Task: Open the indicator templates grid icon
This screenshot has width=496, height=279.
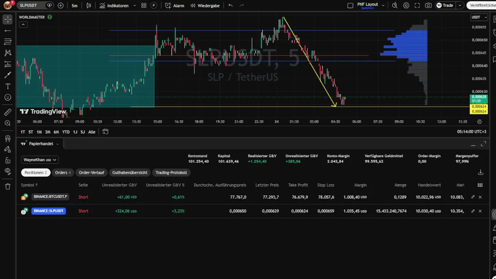Action: tap(144, 5)
